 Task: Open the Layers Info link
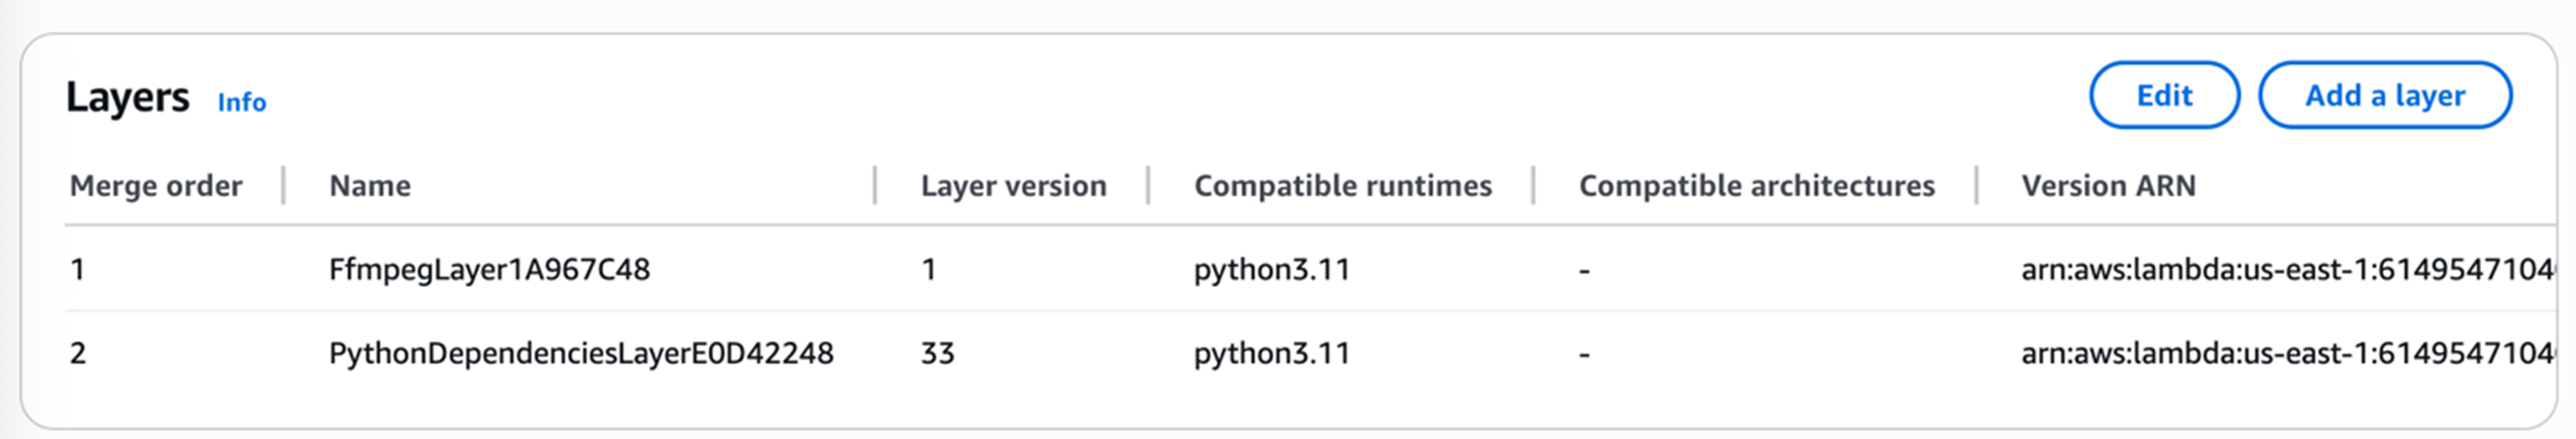click(241, 103)
